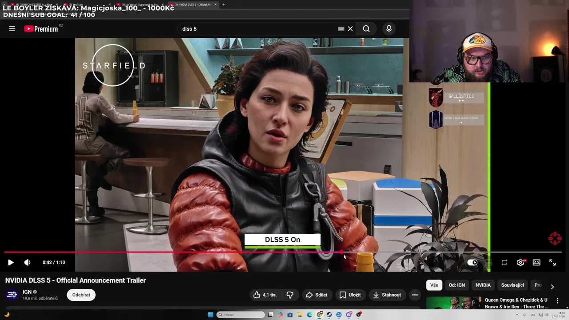Open the YouTube hamburger guide menu
Image resolution: width=569 pixels, height=320 pixels.
[12, 29]
